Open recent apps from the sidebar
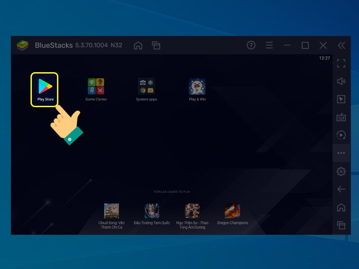This screenshot has height=269, width=359. click(x=341, y=225)
